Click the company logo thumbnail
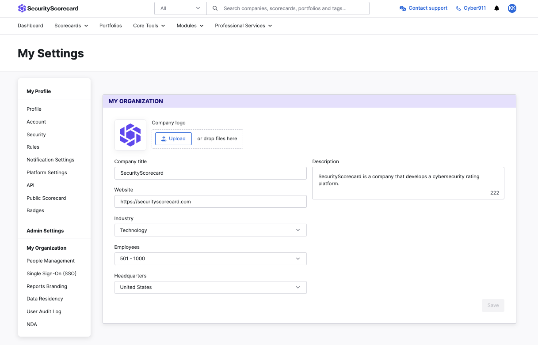 [x=130, y=135]
